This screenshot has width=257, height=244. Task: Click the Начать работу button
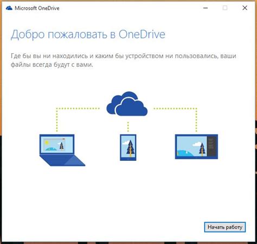225,227
